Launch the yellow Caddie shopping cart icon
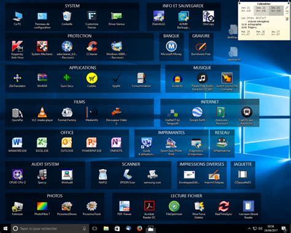This screenshot has height=233, width=291. click(91, 78)
